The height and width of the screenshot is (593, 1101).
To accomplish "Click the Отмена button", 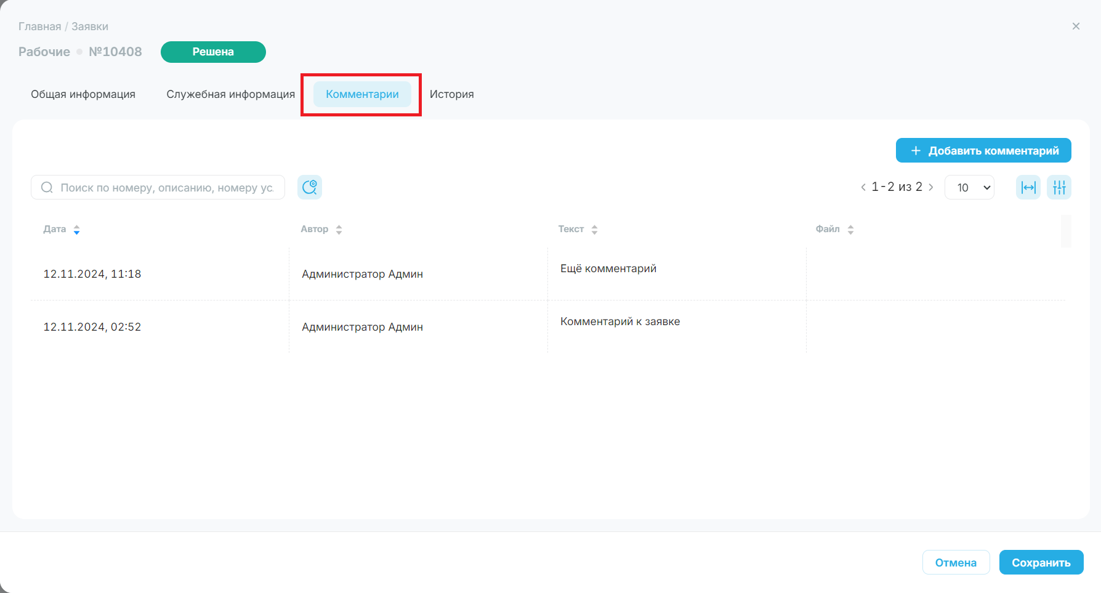I will 956,562.
